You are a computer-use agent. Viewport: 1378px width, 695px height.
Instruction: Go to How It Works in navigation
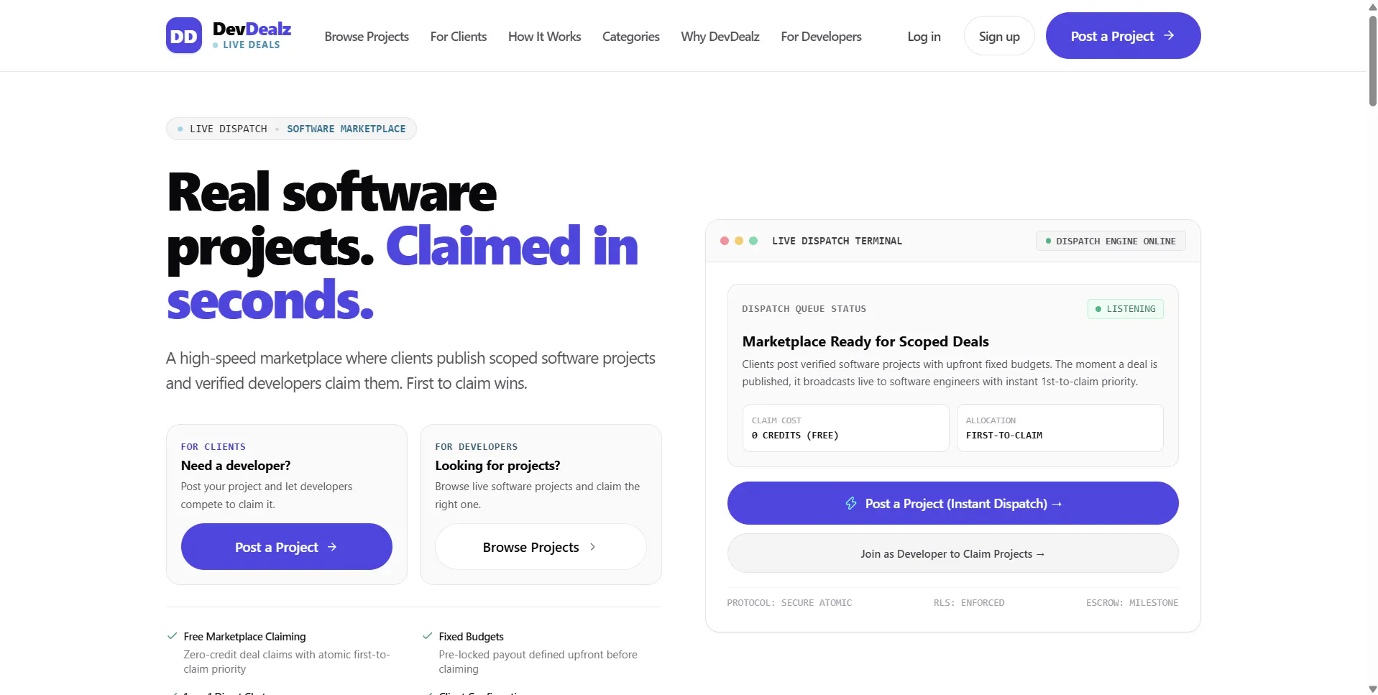[544, 37]
